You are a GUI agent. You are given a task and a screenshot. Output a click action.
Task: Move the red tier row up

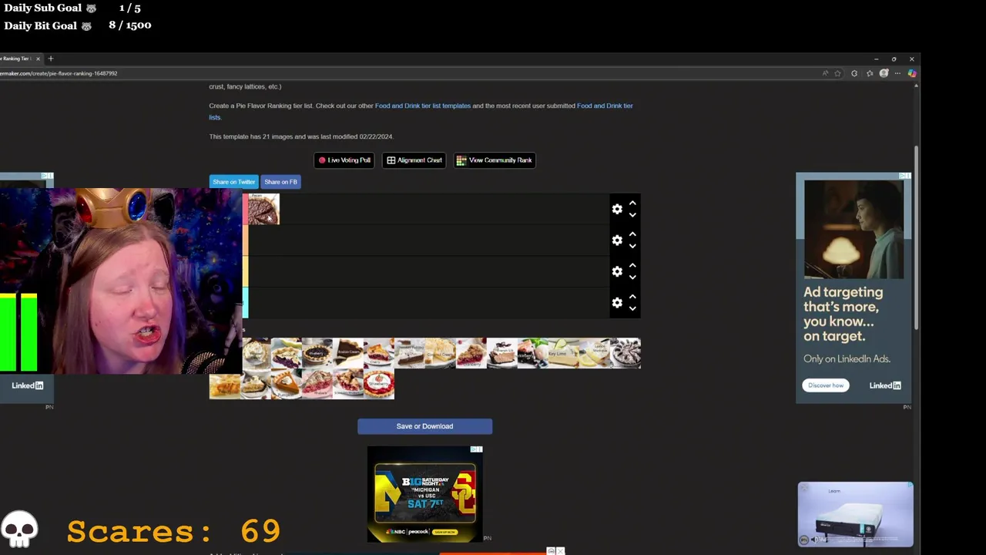(632, 203)
